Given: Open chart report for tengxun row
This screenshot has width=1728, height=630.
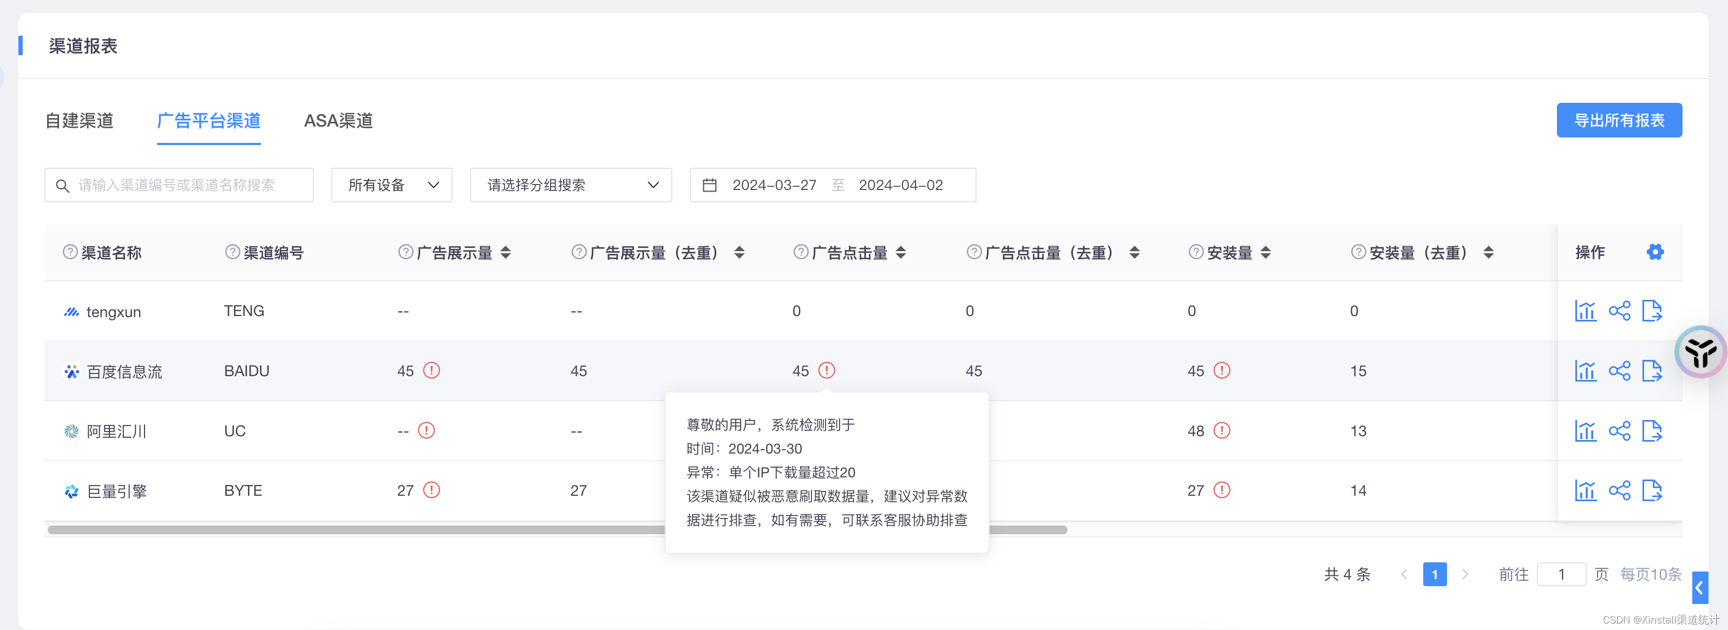Looking at the screenshot, I should 1585,311.
